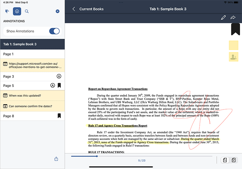This screenshot has width=242, height=169.
Task: Collapse the Tab 1: Sample Book 3 section
Action: (32, 44)
